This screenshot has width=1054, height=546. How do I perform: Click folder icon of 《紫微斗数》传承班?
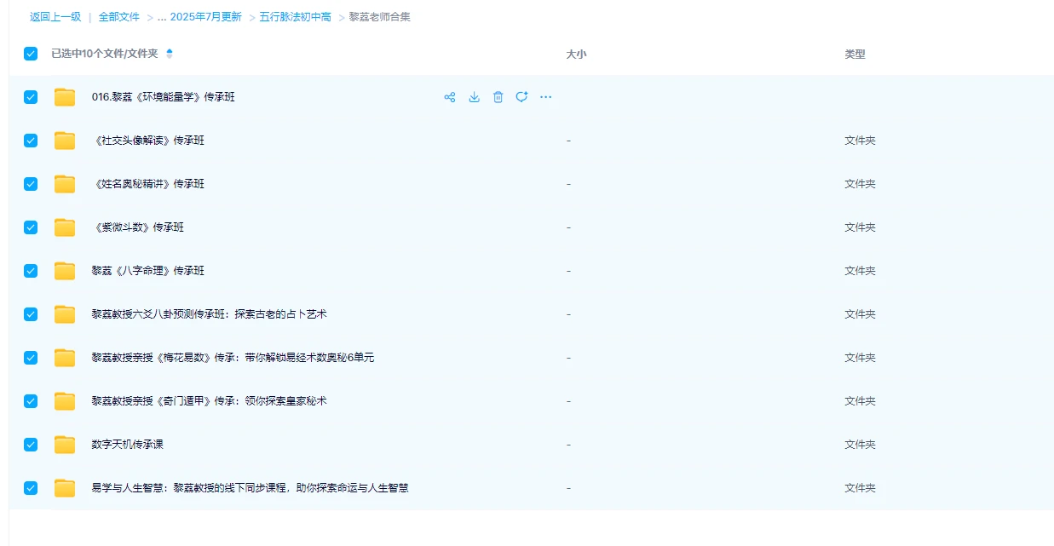[65, 227]
